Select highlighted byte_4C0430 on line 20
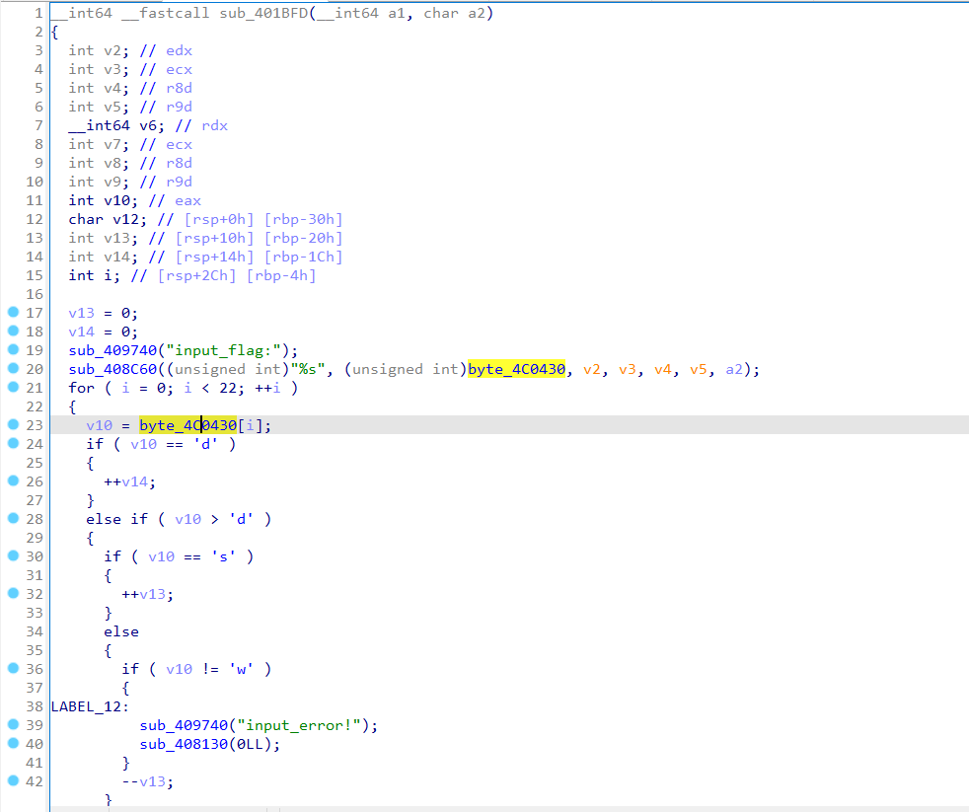Image resolution: width=969 pixels, height=812 pixels. [x=516, y=369]
